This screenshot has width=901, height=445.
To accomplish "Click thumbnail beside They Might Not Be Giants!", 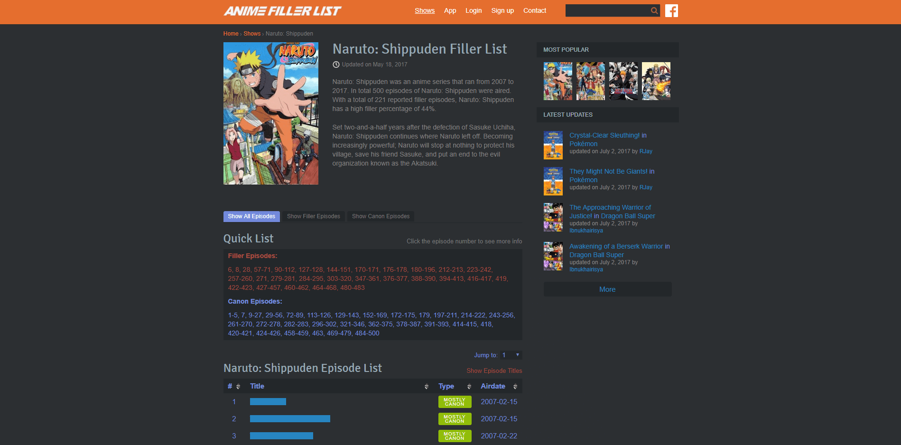I will [x=553, y=181].
